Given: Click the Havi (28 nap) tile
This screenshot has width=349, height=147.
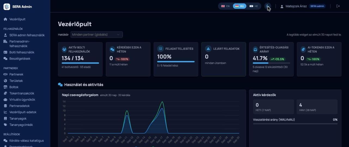Looking at the screenshot, I should click(317, 107).
